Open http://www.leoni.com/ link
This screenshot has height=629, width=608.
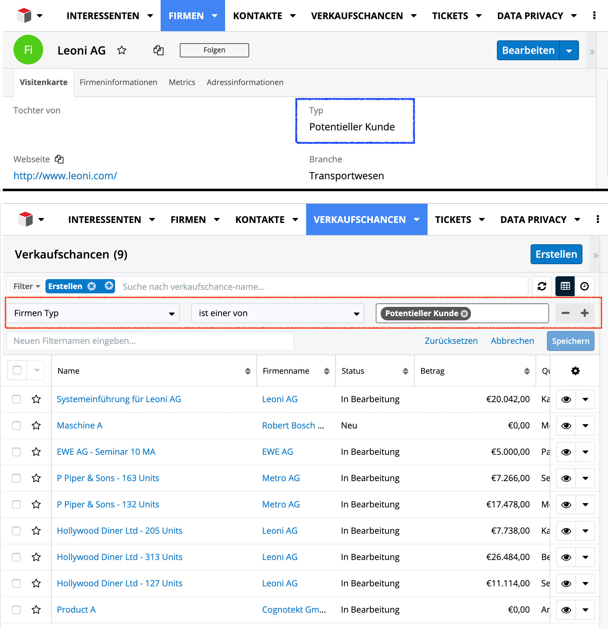click(65, 176)
